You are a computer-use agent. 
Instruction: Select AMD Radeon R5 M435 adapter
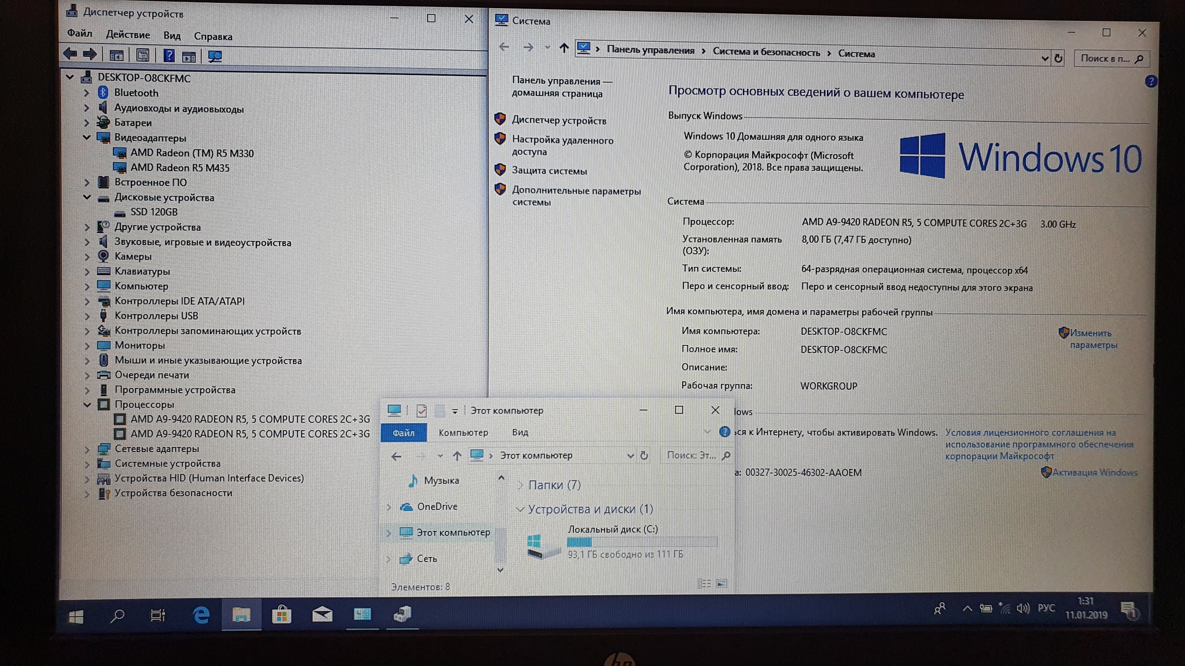[x=180, y=168]
